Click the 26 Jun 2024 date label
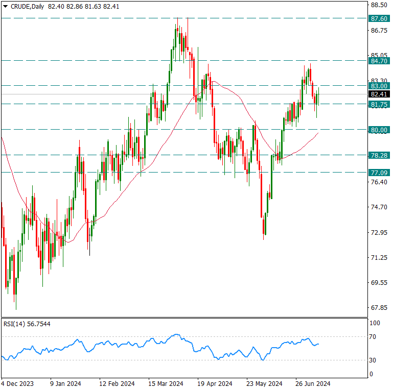 coord(313,383)
